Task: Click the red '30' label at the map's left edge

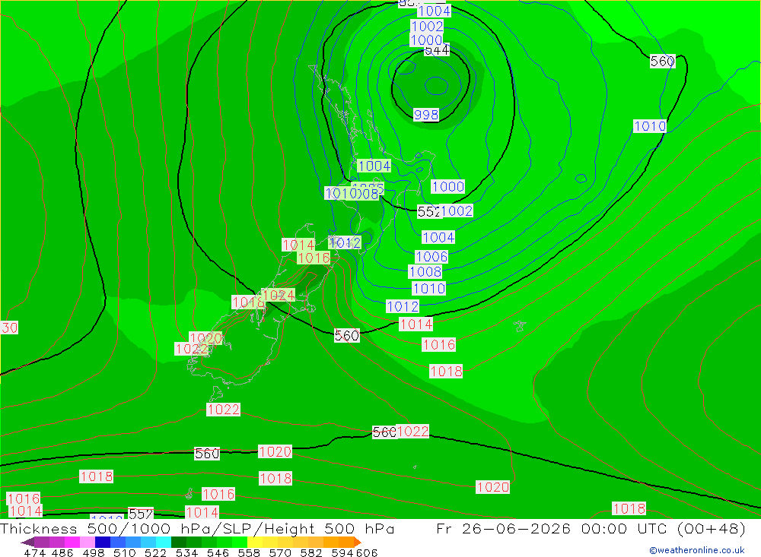Action: (x=9, y=328)
